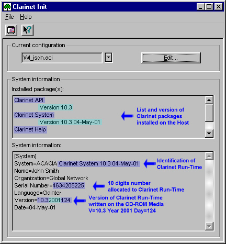Click the Organization=Global Network line

(51, 178)
